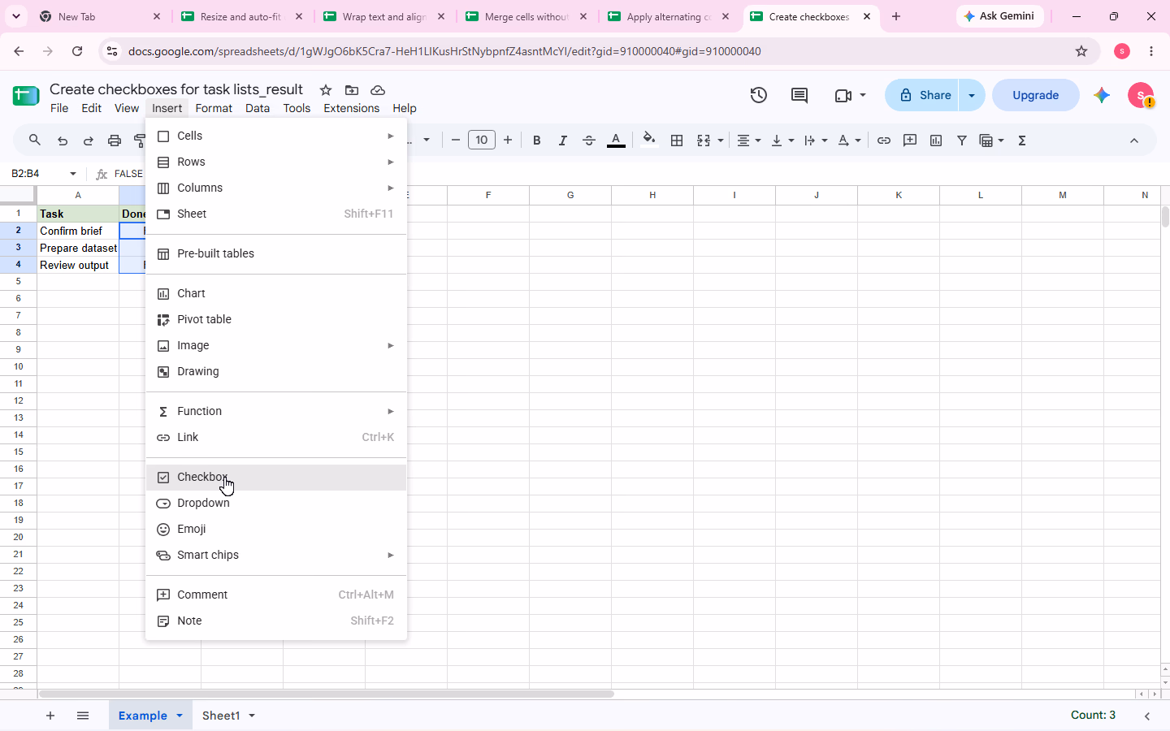Screen dimensions: 1170x731
Task: Click the font size input field
Action: click(482, 141)
